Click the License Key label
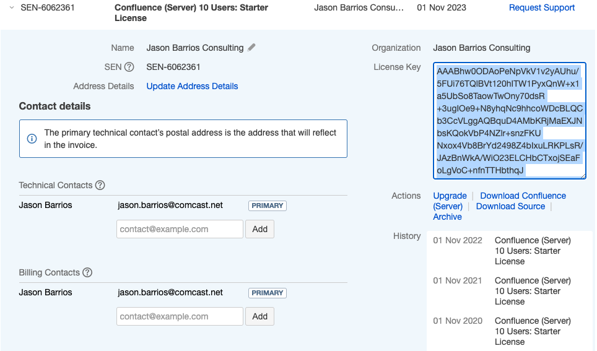Image resolution: width=597 pixels, height=351 pixels. pyautogui.click(x=397, y=67)
